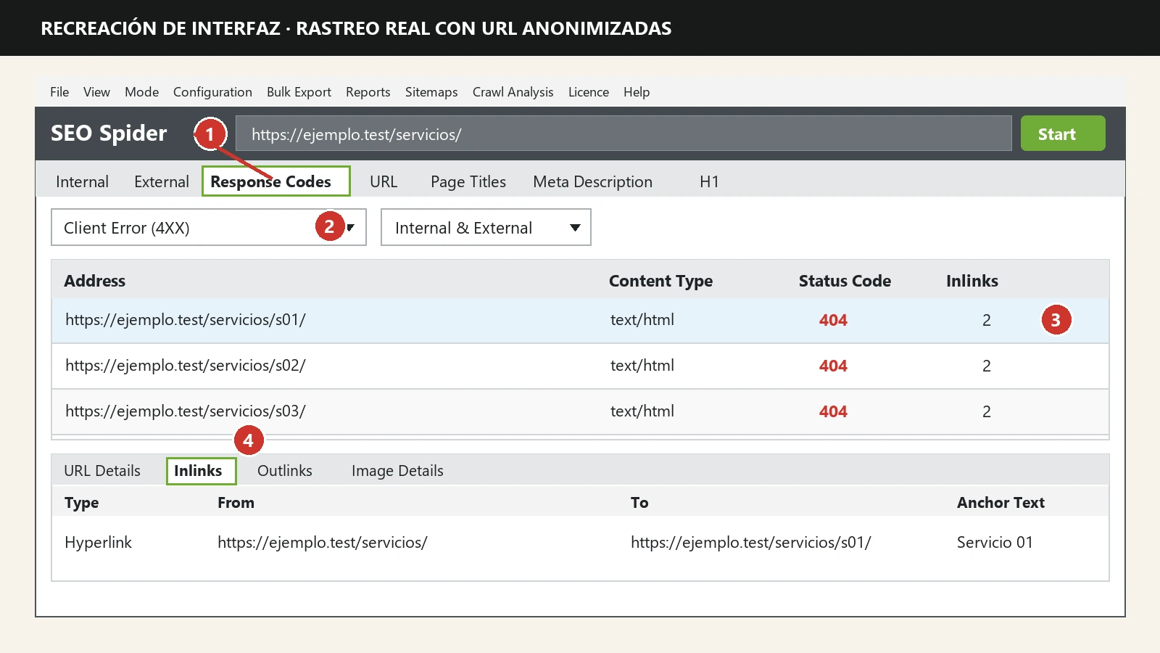
Task: Open the Mode menu
Action: [x=141, y=92]
